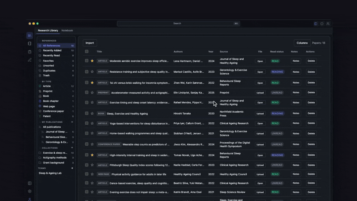Unstar the Moderate aerobic exercise paper

[x=92, y=61]
